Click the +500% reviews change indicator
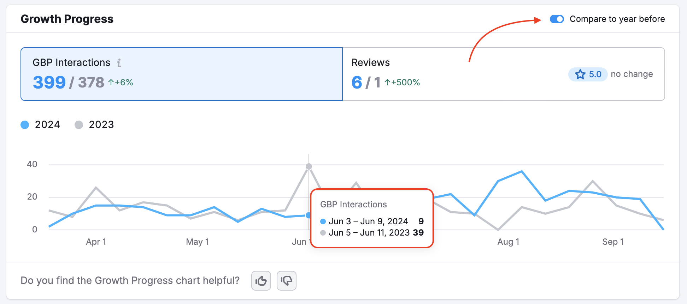This screenshot has width=687, height=304. click(x=402, y=83)
